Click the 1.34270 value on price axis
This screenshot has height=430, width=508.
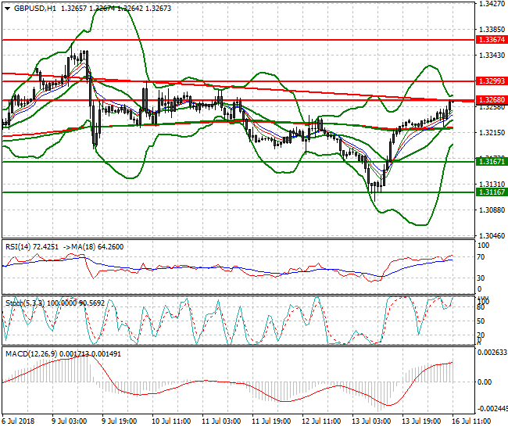[491, 4]
